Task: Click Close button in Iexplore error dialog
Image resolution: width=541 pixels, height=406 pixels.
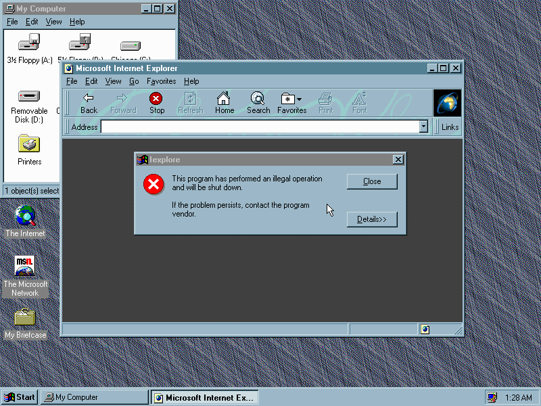Action: [x=372, y=181]
